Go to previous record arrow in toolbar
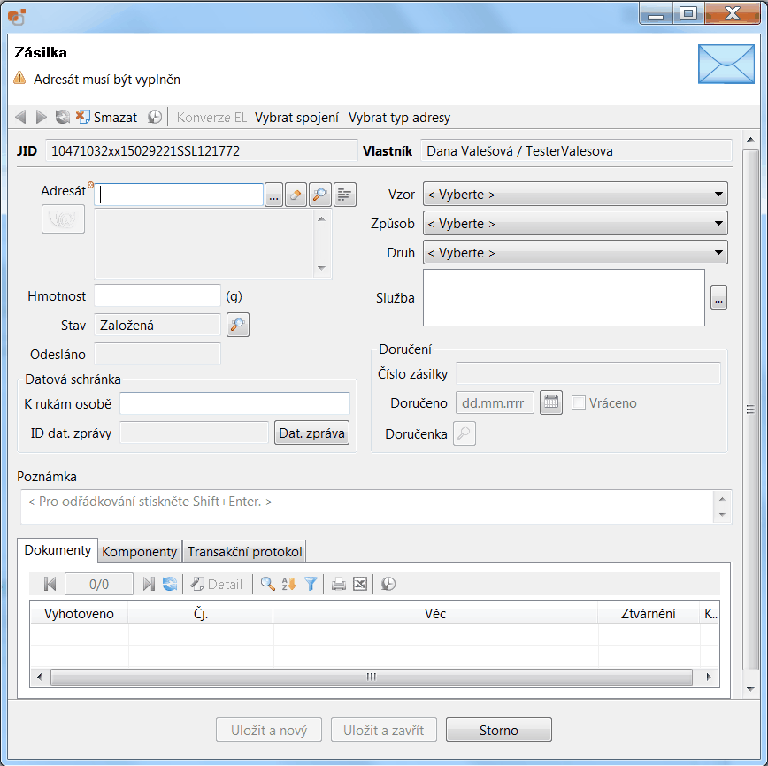The image size is (768, 766). (x=20, y=117)
